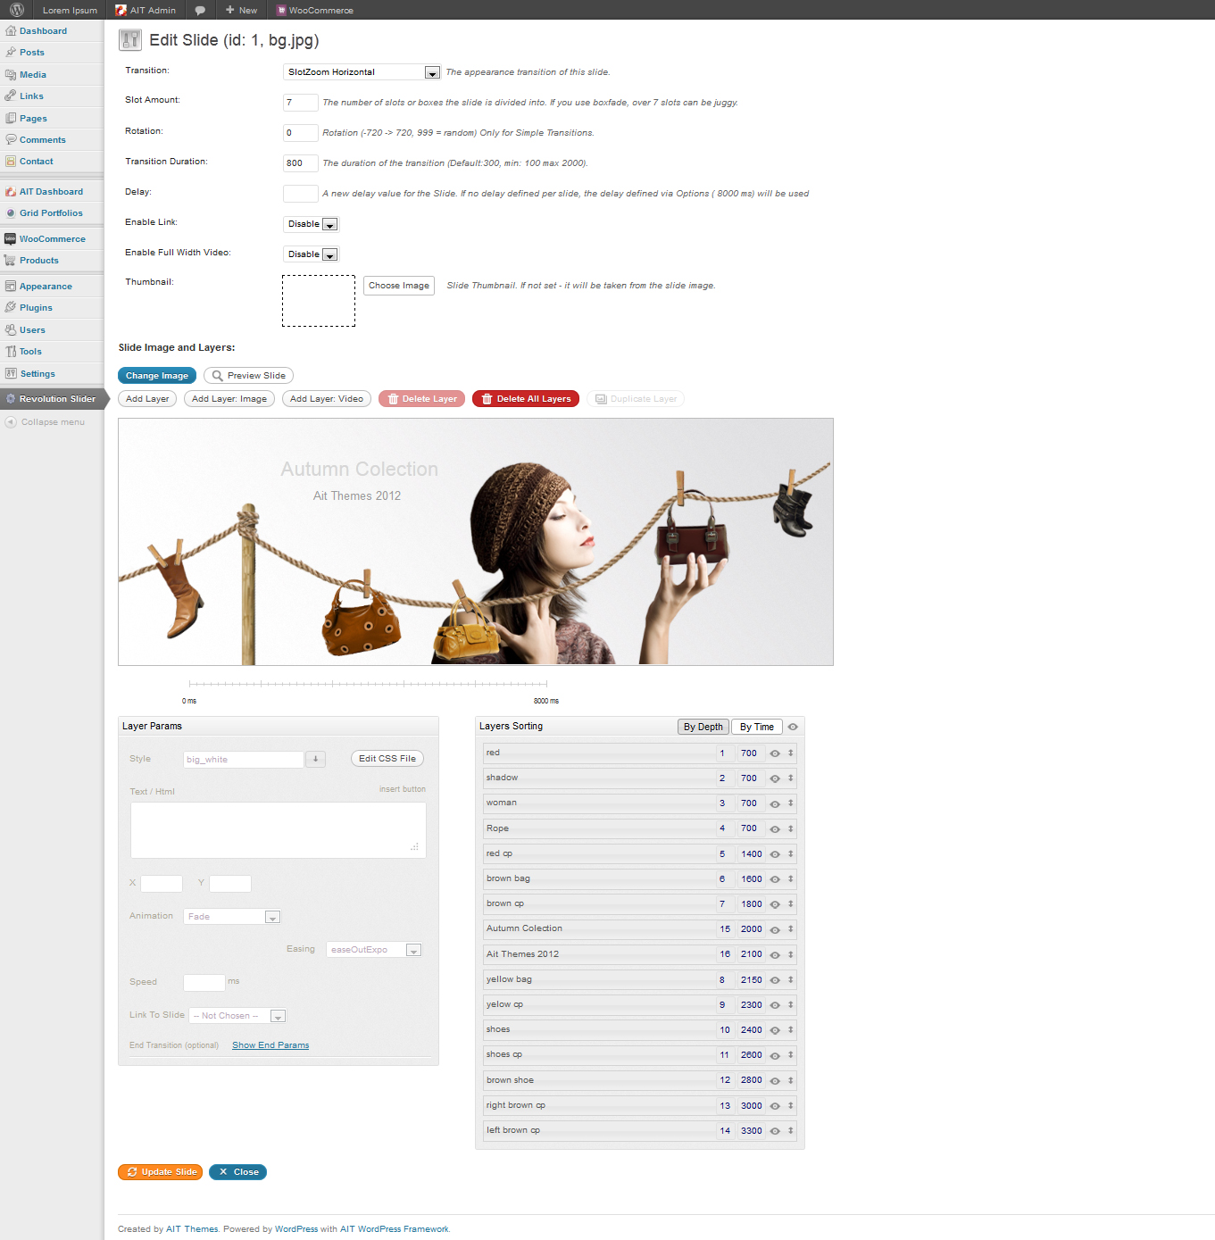The height and width of the screenshot is (1240, 1215).
Task: Click the slide timeline ruler
Action: 368,684
